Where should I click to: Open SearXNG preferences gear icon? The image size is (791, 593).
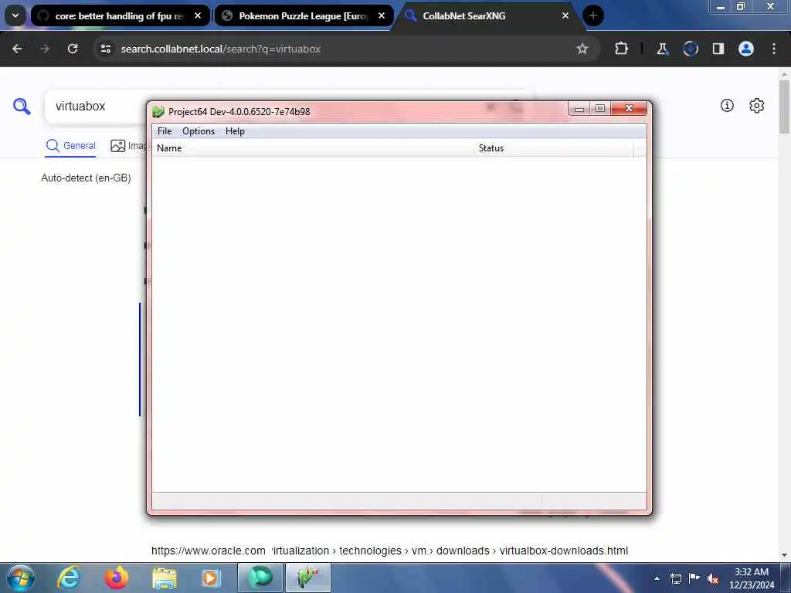(757, 105)
